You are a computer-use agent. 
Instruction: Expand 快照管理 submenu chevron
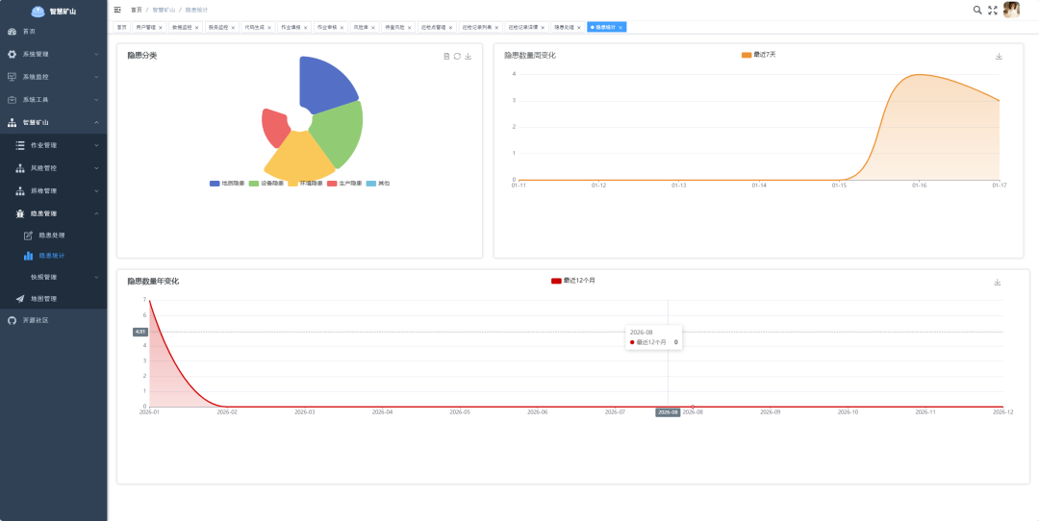[96, 278]
